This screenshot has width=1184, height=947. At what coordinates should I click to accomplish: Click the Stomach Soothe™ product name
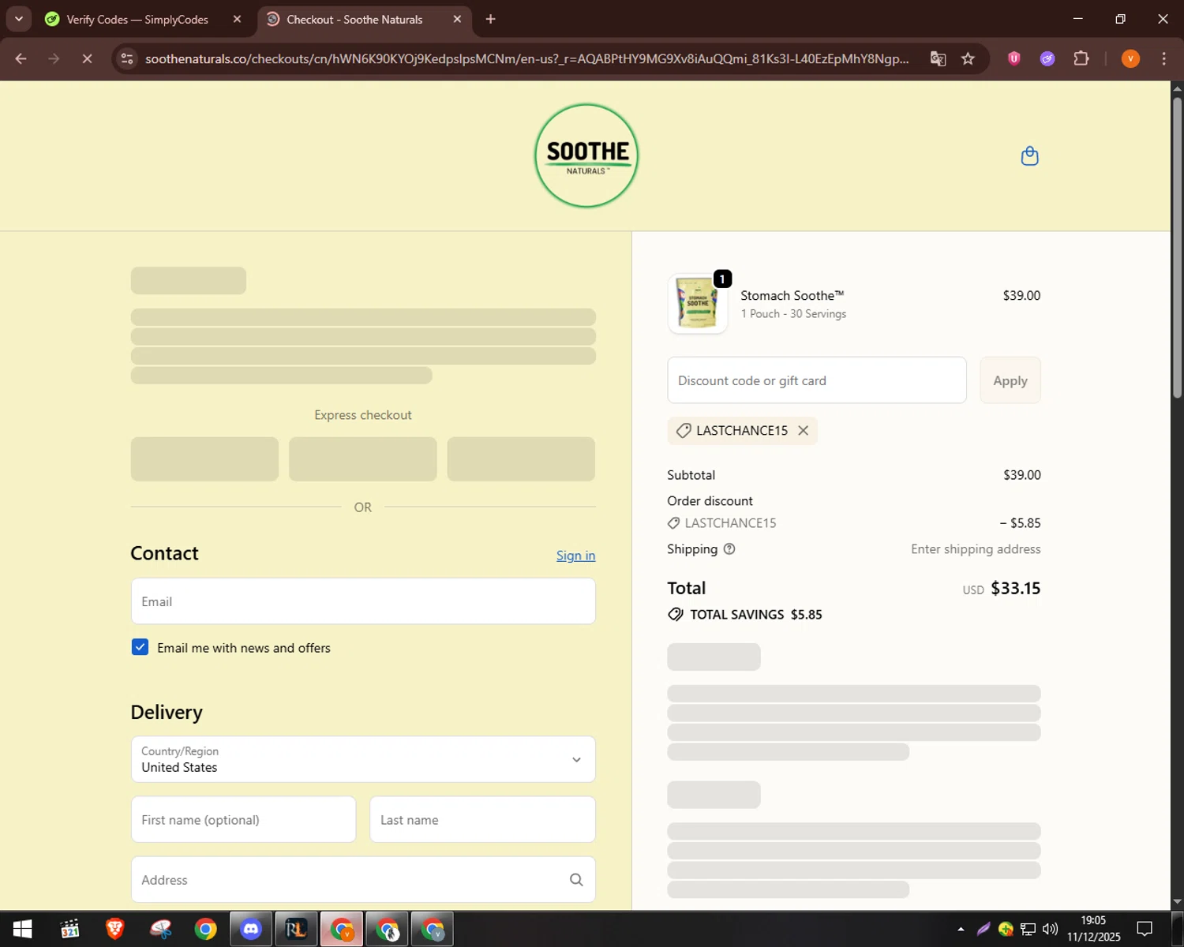(792, 295)
